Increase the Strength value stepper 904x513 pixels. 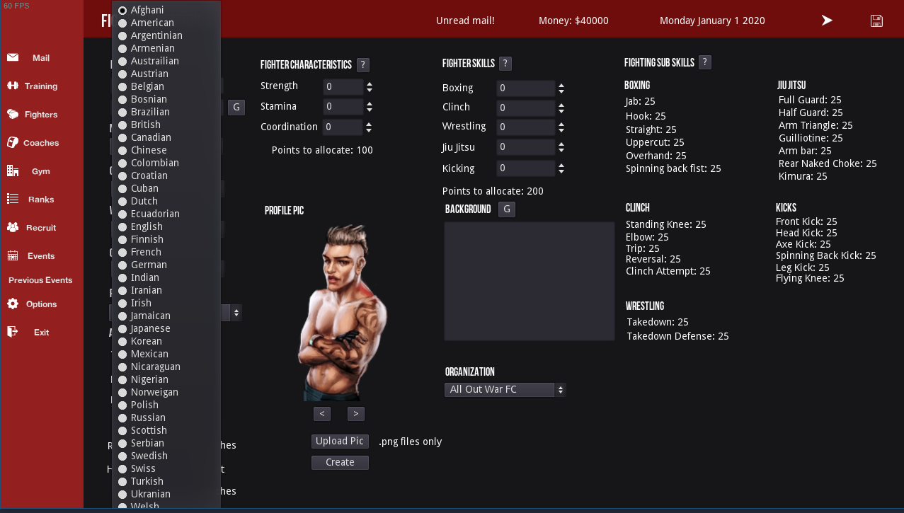tap(370, 83)
